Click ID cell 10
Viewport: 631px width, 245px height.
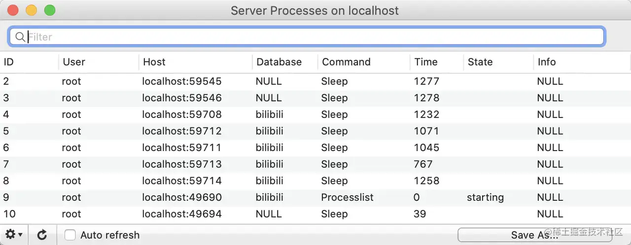coord(10,214)
